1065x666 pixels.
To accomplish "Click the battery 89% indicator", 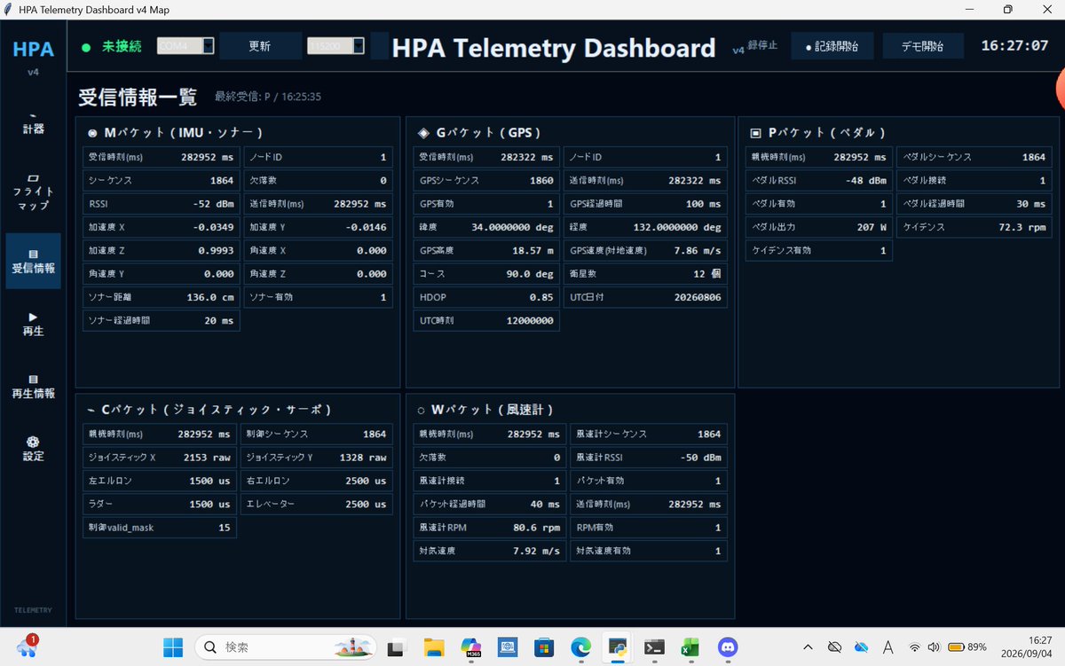I will tap(966, 646).
